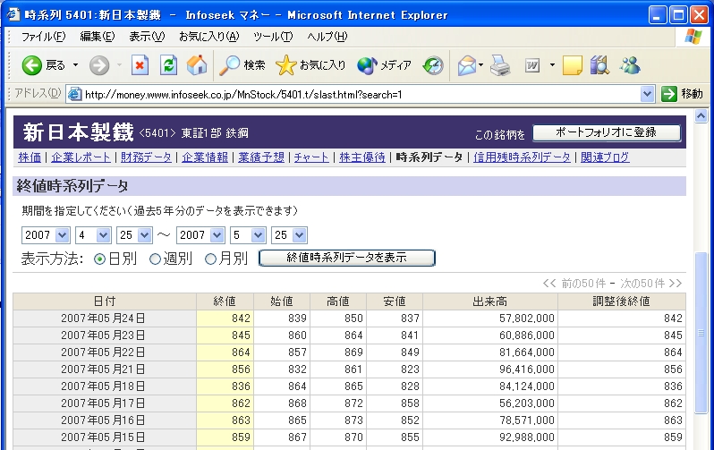Open the start day 25 dropdown
Viewport: 714px width, 450px height.
pos(134,235)
